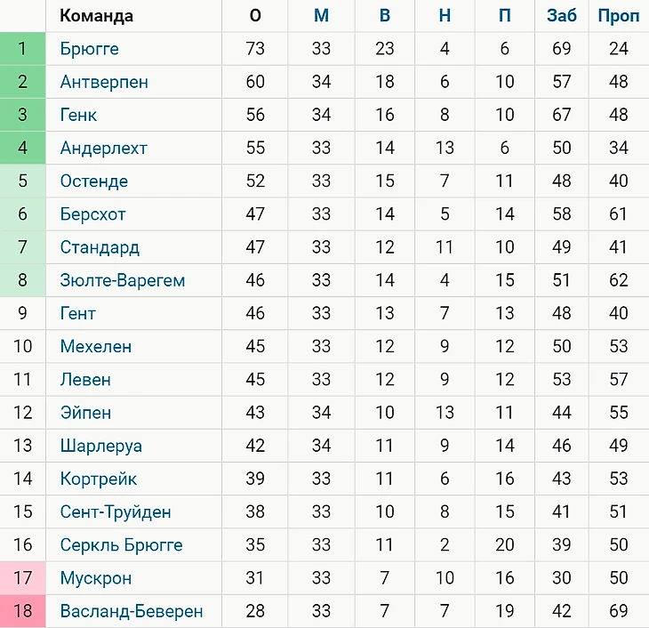Click the Антверпен team name
The image size is (649, 628).
pos(104,82)
